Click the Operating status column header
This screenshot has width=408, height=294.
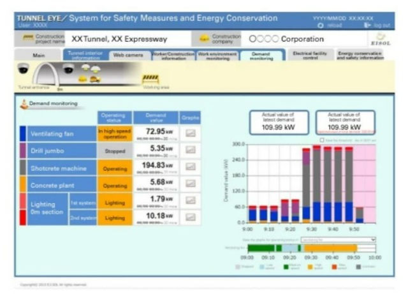point(115,118)
